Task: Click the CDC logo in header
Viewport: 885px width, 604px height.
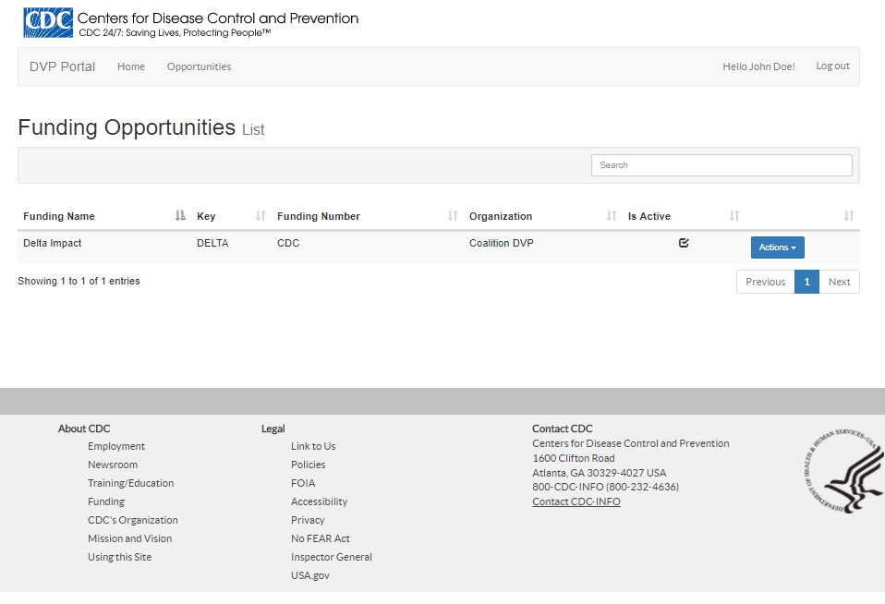Action: 48,22
